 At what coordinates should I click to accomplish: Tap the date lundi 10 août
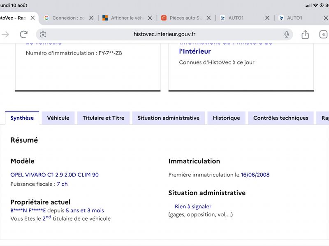click(14, 5)
